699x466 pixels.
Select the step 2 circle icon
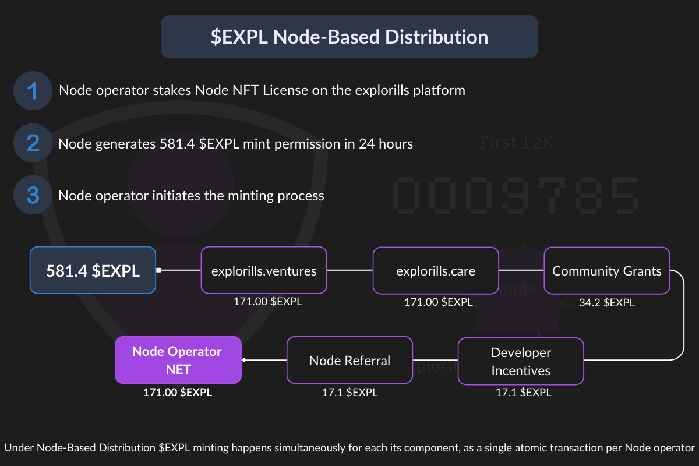coord(32,143)
